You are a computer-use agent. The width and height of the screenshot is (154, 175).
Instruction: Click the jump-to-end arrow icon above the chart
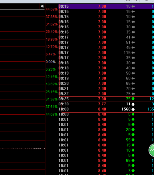(43, 6)
